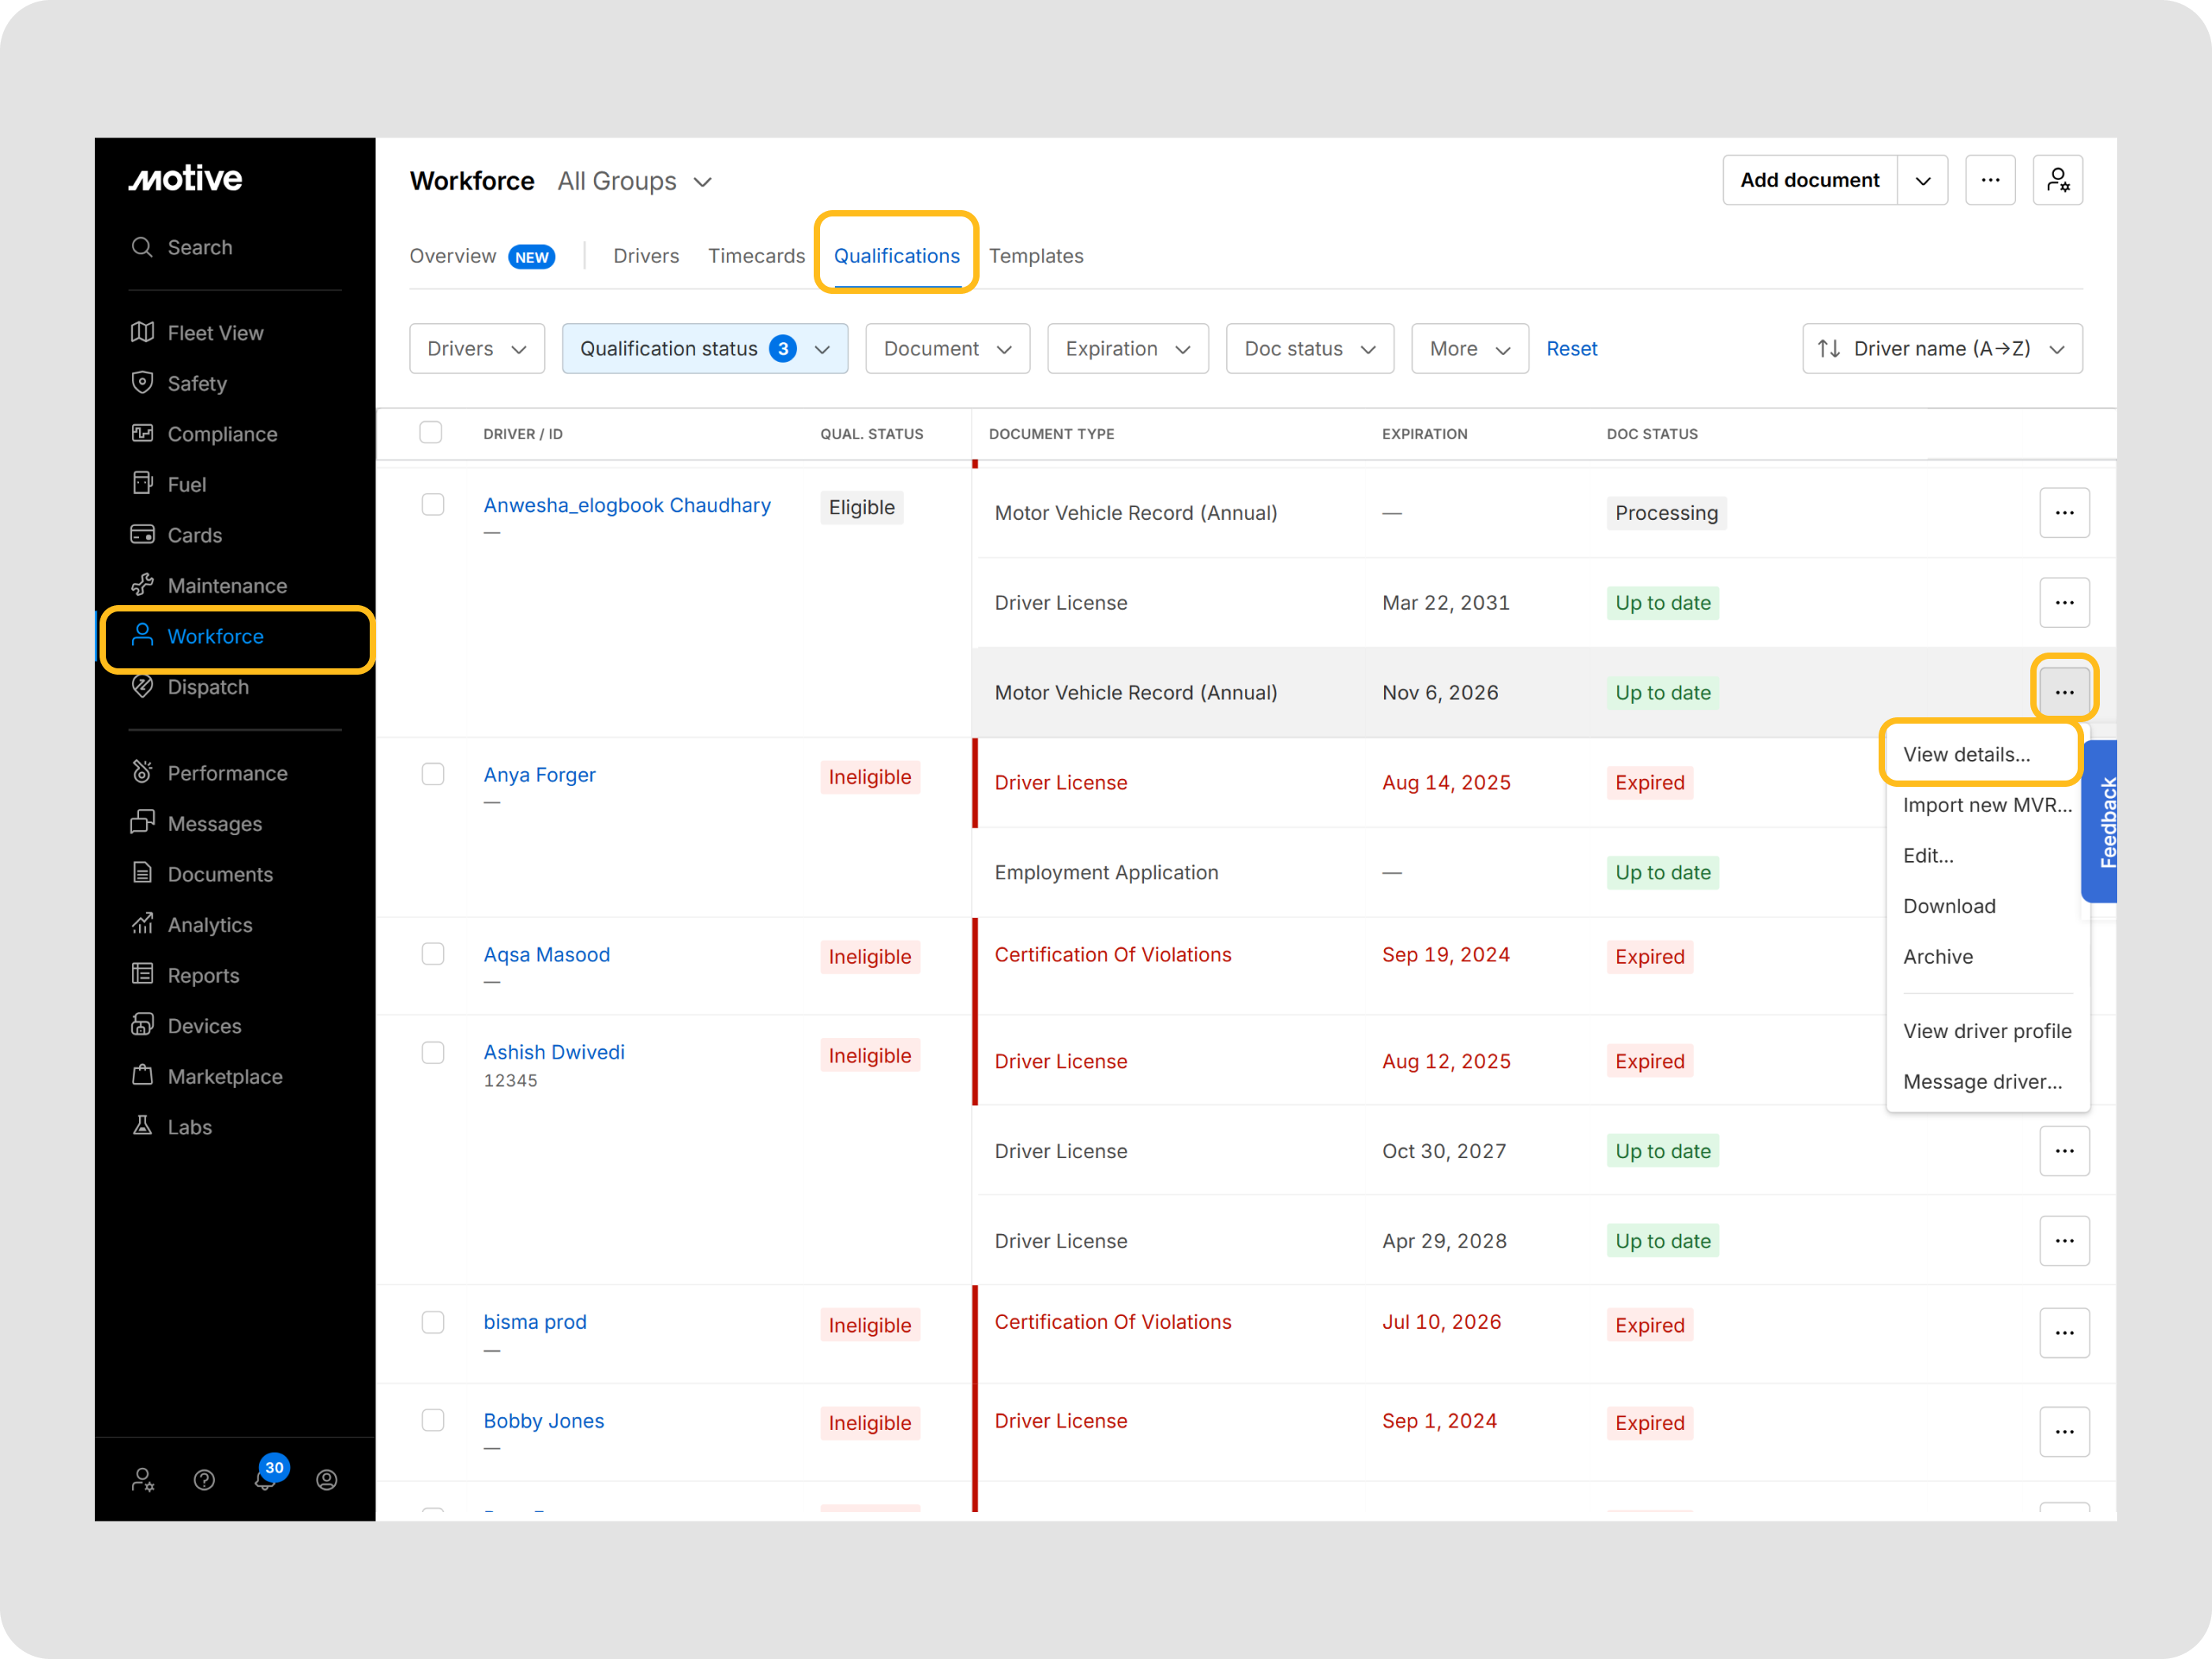The image size is (2212, 1659).
Task: Open ellipsis menu for Processing Motor Vehicle Record
Action: [2064, 513]
